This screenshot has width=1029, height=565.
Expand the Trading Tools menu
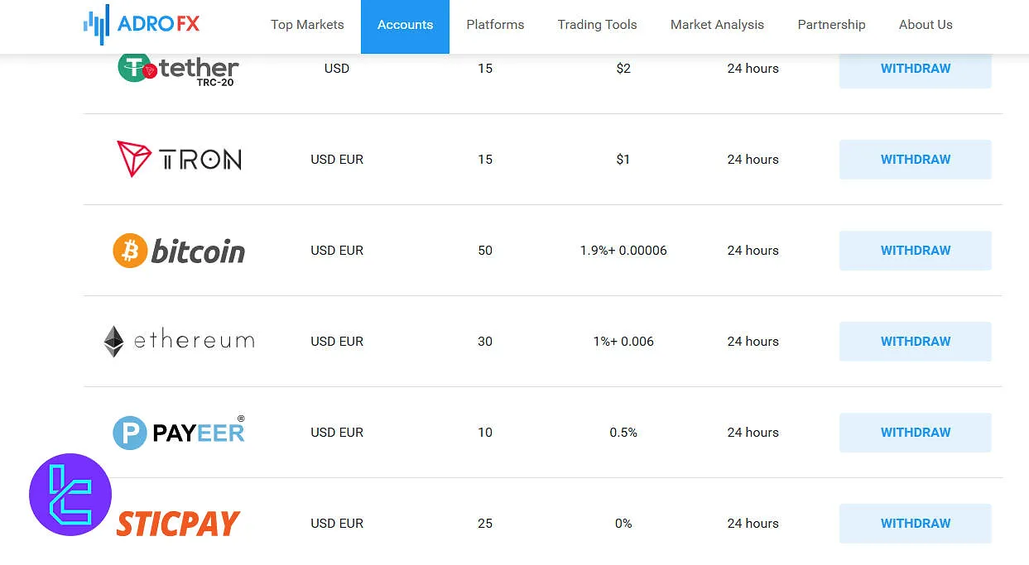[x=597, y=25]
